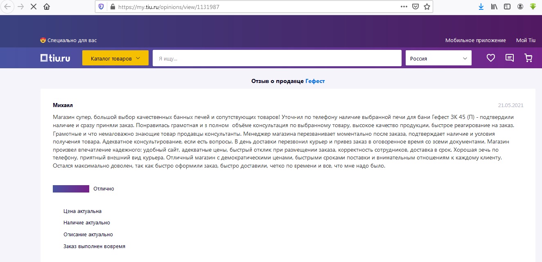Click the 'Я ищу...' search field
This screenshot has height=262, width=542.
tap(277, 58)
